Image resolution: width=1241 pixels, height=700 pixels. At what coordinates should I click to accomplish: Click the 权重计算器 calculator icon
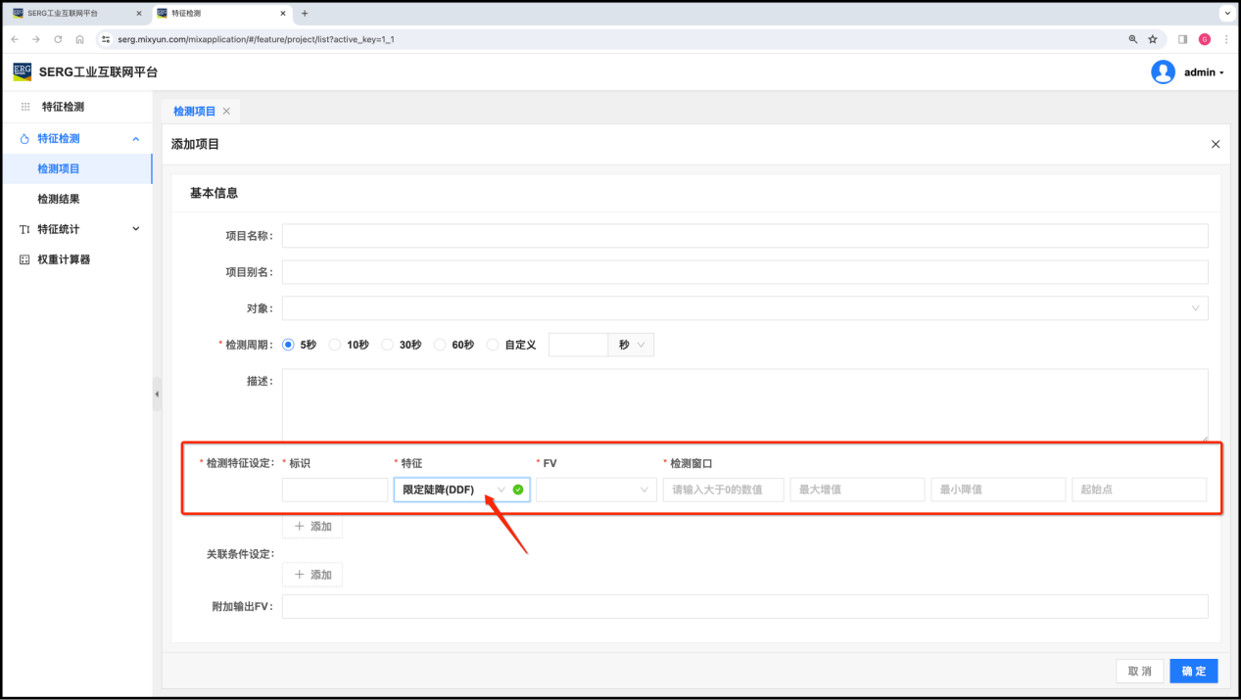[x=24, y=259]
